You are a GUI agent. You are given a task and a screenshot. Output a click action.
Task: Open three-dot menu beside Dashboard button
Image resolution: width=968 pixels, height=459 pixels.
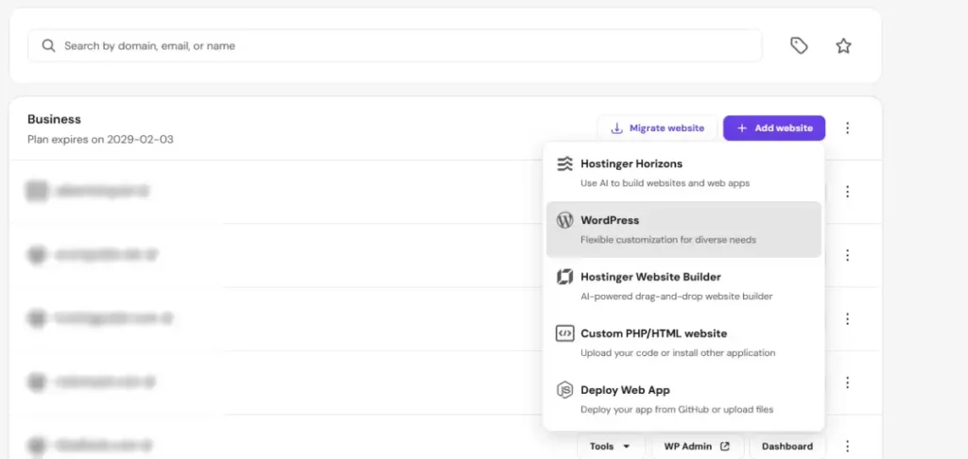pos(848,446)
